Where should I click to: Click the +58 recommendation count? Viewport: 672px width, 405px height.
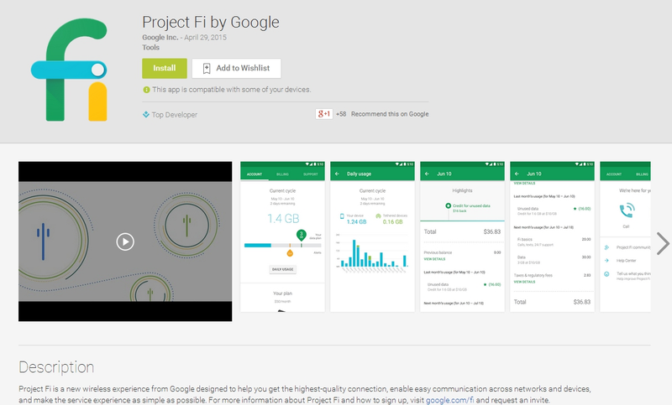click(341, 114)
